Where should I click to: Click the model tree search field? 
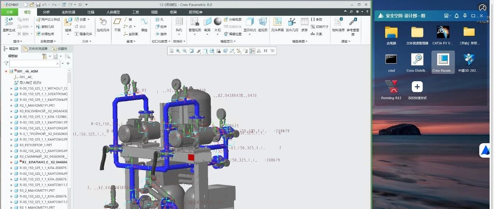pyautogui.click(x=35, y=64)
